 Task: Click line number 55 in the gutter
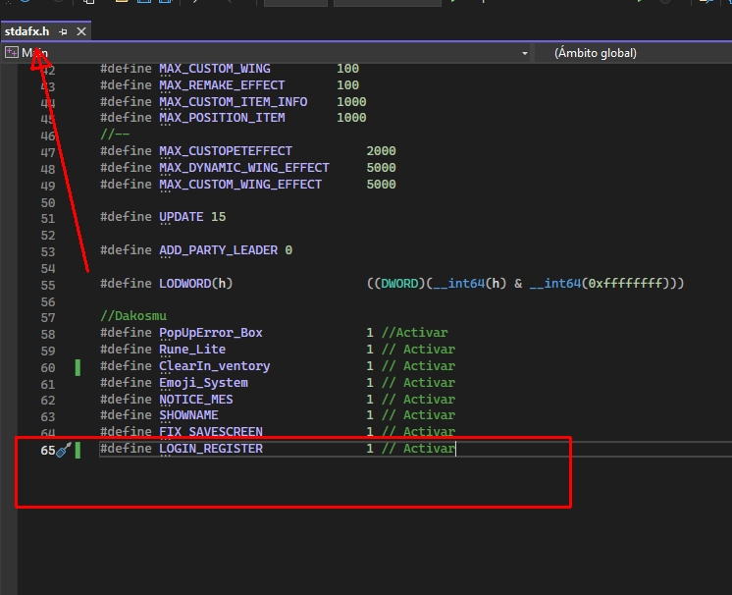click(48, 286)
